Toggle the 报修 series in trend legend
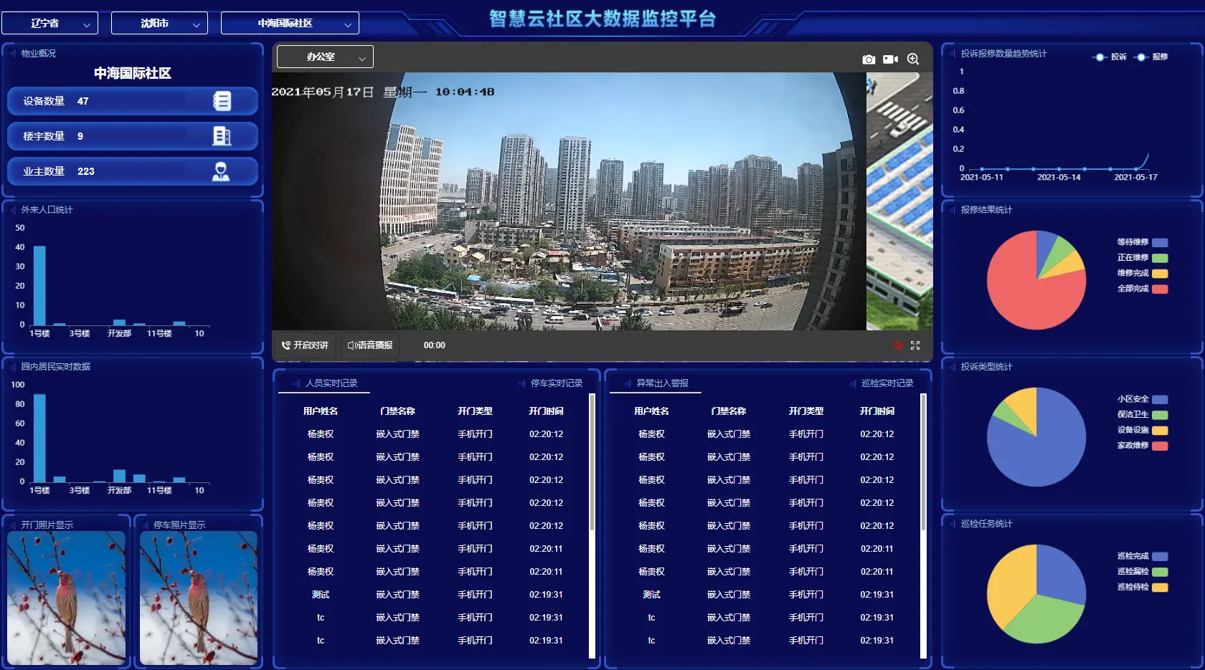The width and height of the screenshot is (1205, 670). point(1152,57)
